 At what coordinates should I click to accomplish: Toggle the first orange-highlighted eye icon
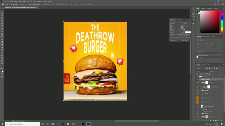(197, 98)
